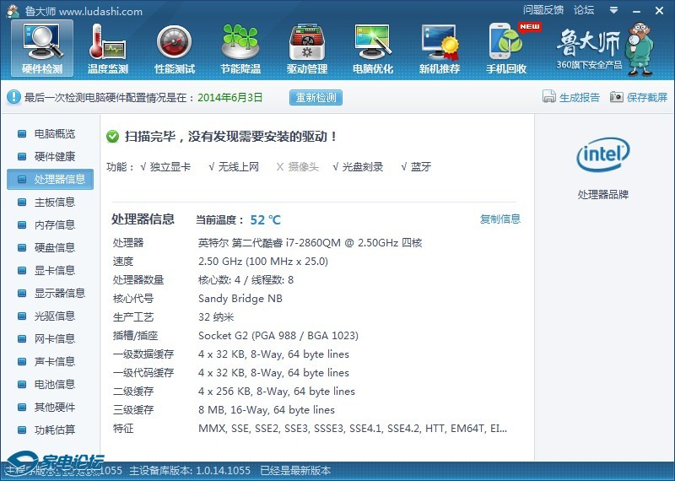Launch 性能测试 performance test
The width and height of the screenshot is (675, 481).
tap(175, 47)
